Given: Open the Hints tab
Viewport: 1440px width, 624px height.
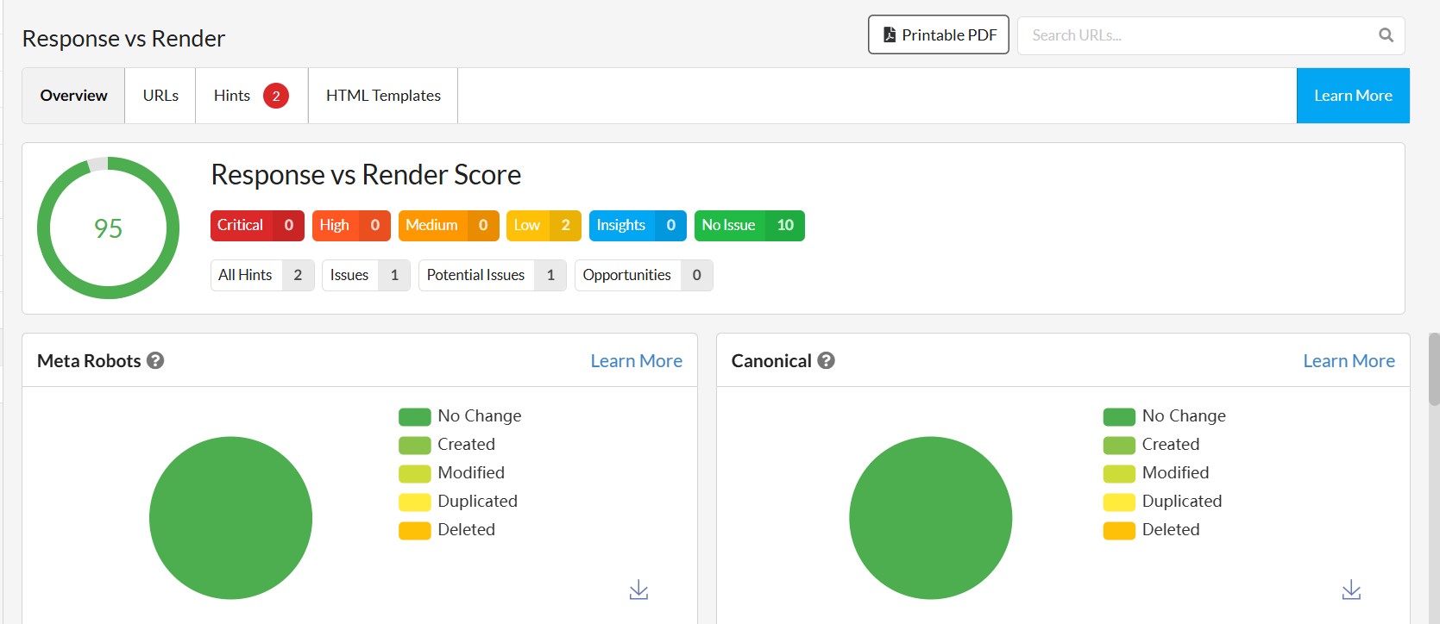Looking at the screenshot, I should click(x=251, y=96).
